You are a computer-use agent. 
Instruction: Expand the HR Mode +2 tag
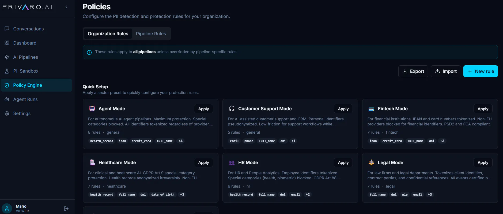click(x=308, y=195)
